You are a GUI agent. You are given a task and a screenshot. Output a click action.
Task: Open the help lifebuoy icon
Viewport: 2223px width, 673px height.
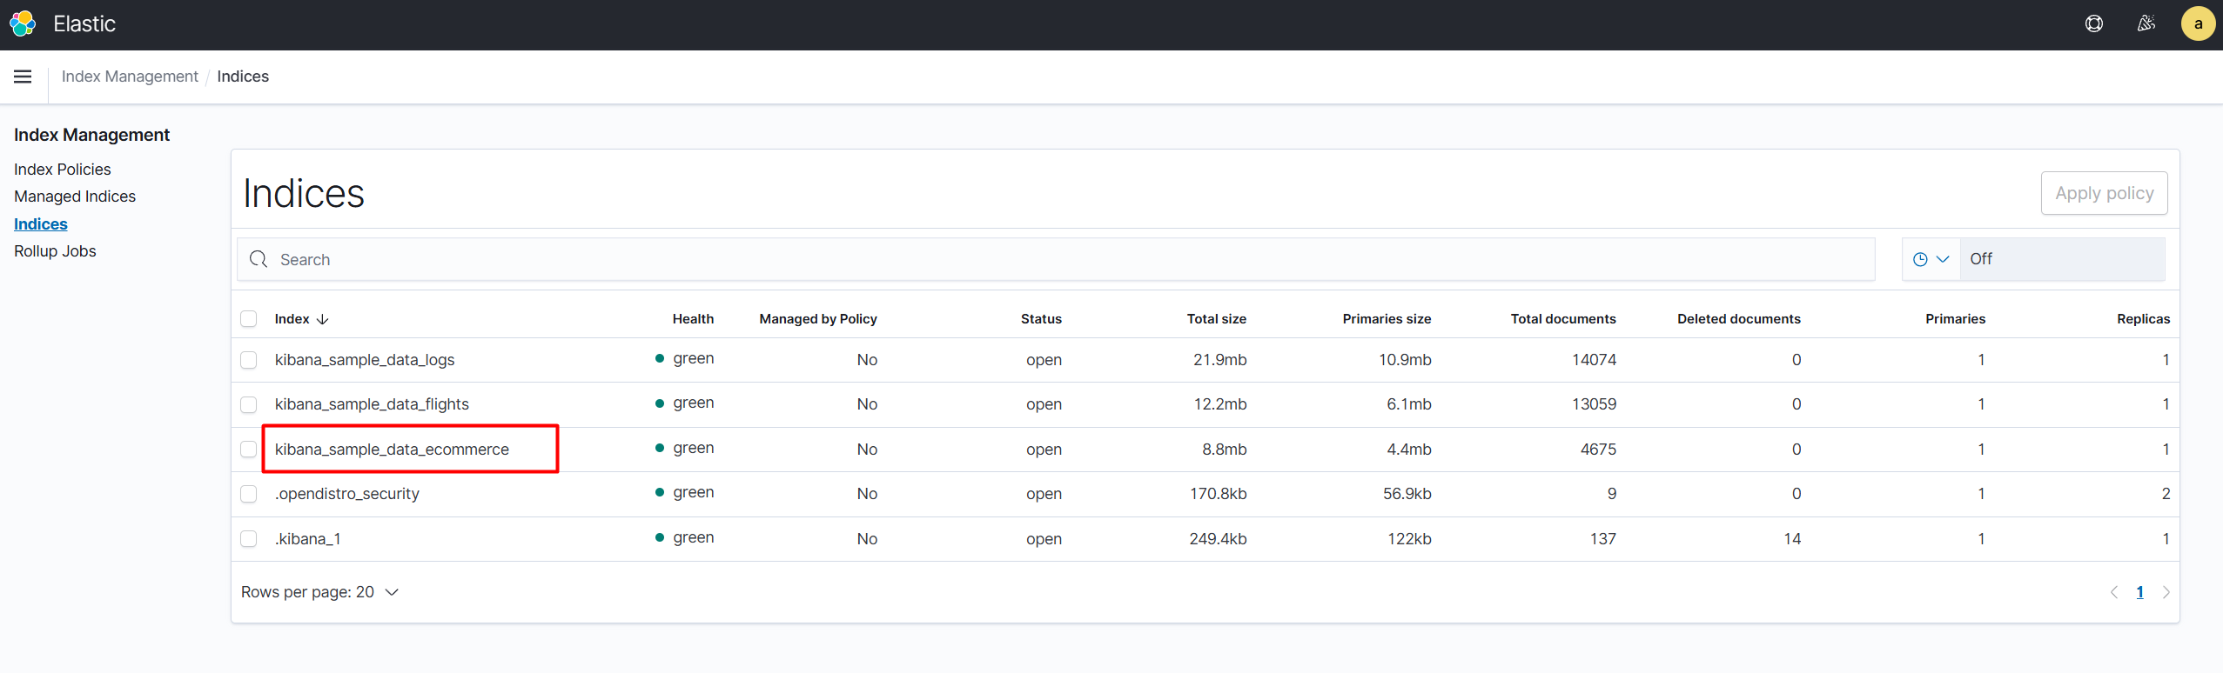[x=2094, y=23]
